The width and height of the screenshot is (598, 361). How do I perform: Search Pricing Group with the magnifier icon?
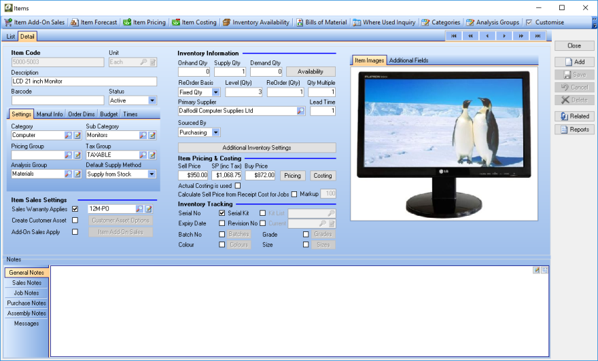[68, 155]
